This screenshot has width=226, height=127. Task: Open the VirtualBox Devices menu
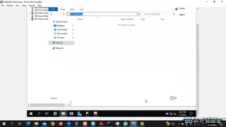click(32, 6)
